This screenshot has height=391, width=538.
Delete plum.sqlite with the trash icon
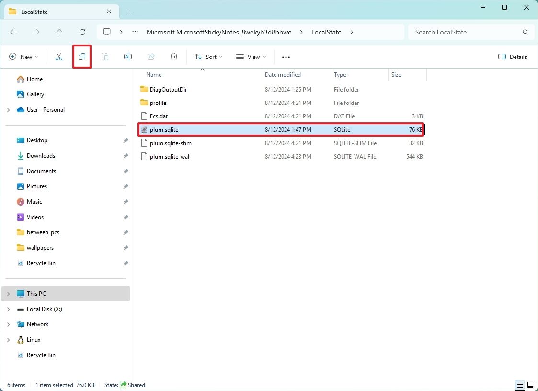173,57
